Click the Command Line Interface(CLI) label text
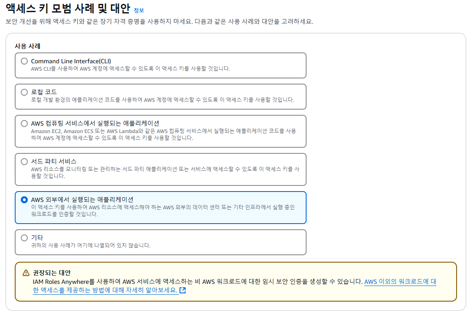This screenshot has width=467, height=312. 72,61
